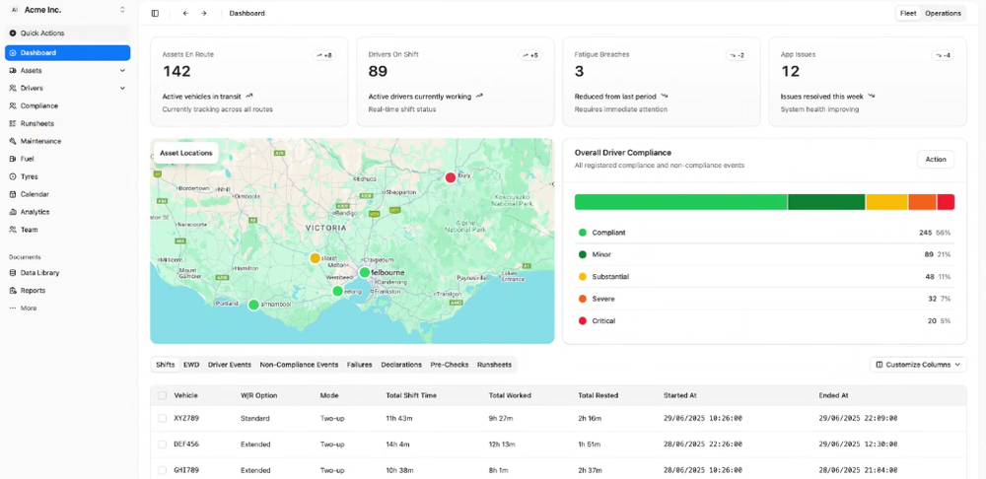
Task: Click the Compliance sidebar icon
Action: pyautogui.click(x=13, y=105)
